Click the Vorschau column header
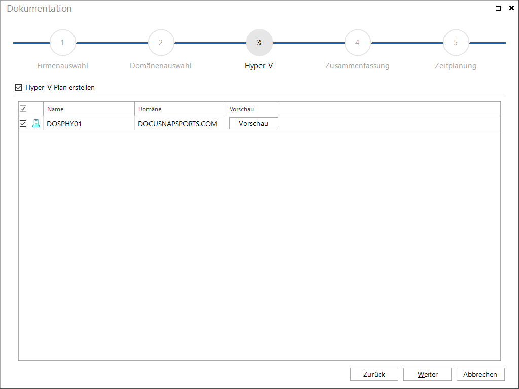 [x=252, y=109]
